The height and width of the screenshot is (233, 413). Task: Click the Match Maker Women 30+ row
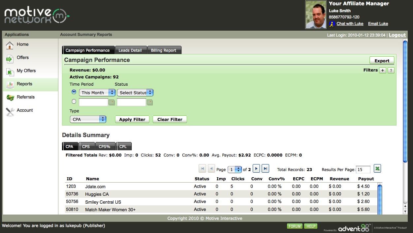click(221, 210)
